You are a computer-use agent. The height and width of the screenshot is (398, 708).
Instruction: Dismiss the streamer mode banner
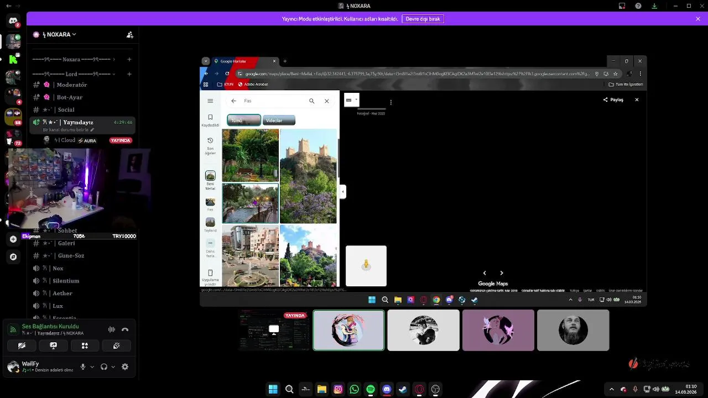tap(698, 19)
